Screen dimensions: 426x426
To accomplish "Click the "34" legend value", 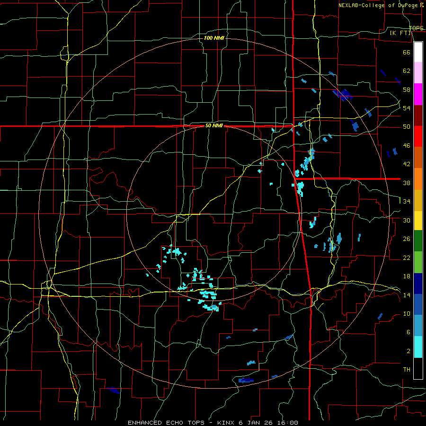I will (x=407, y=202).
